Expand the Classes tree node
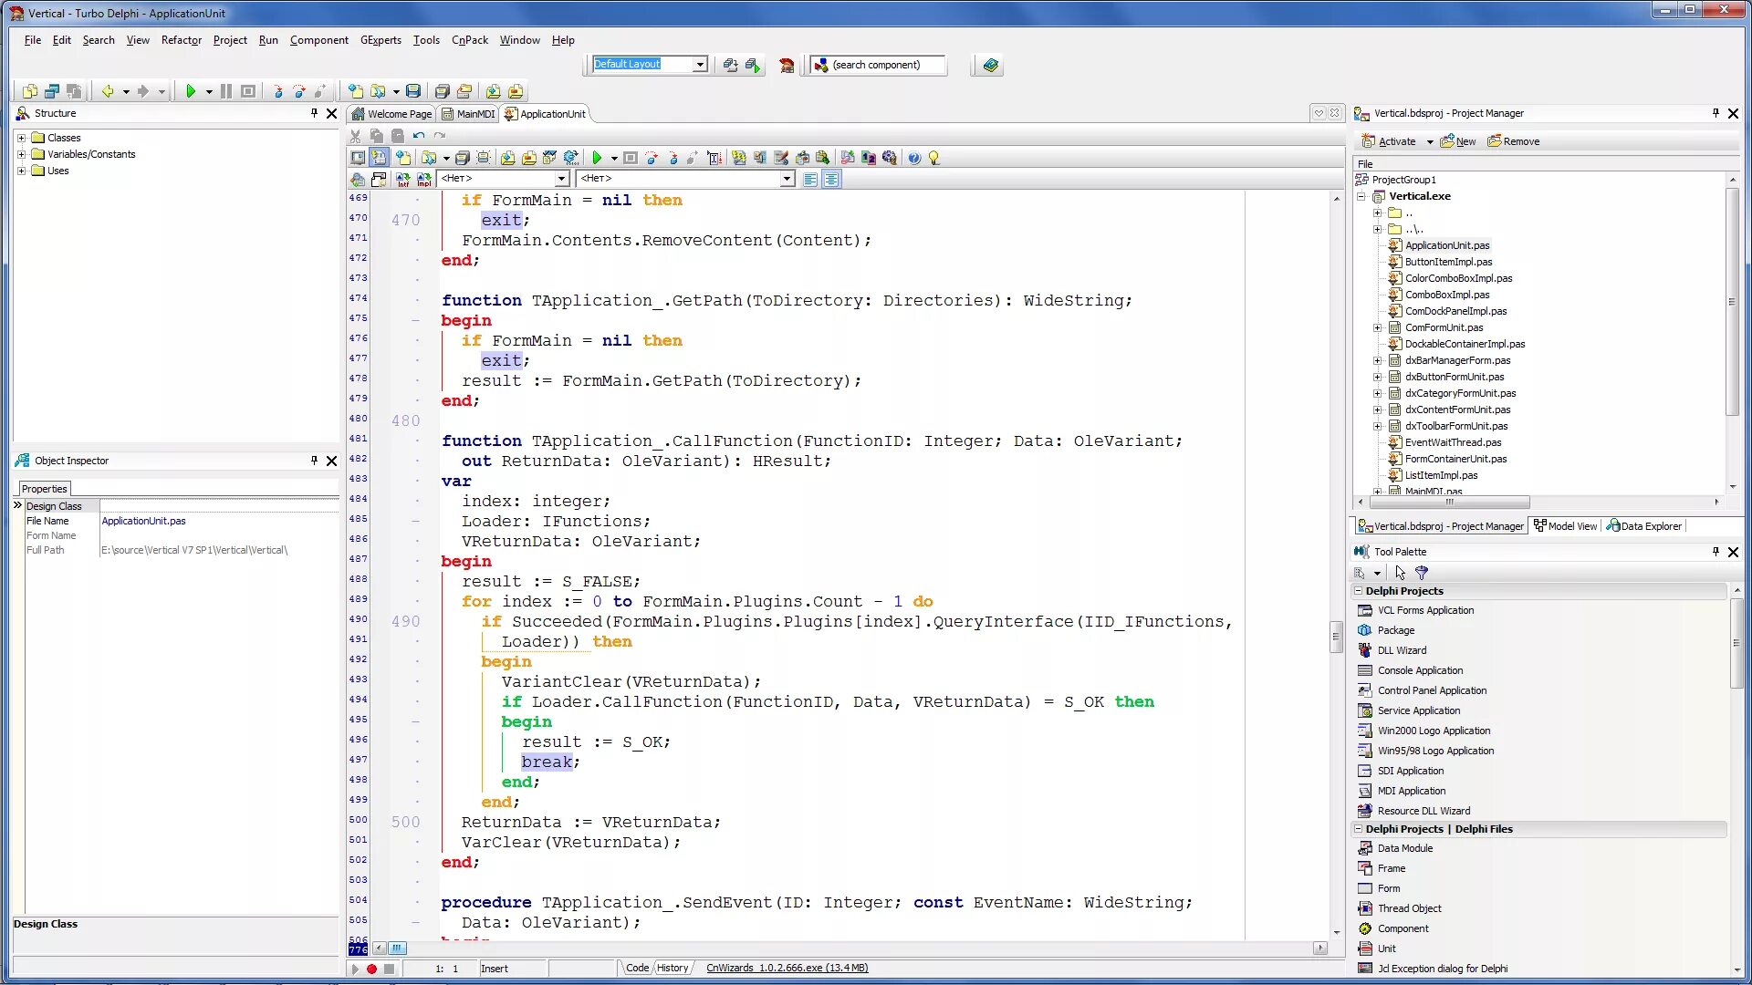1752x985 pixels. click(21, 138)
